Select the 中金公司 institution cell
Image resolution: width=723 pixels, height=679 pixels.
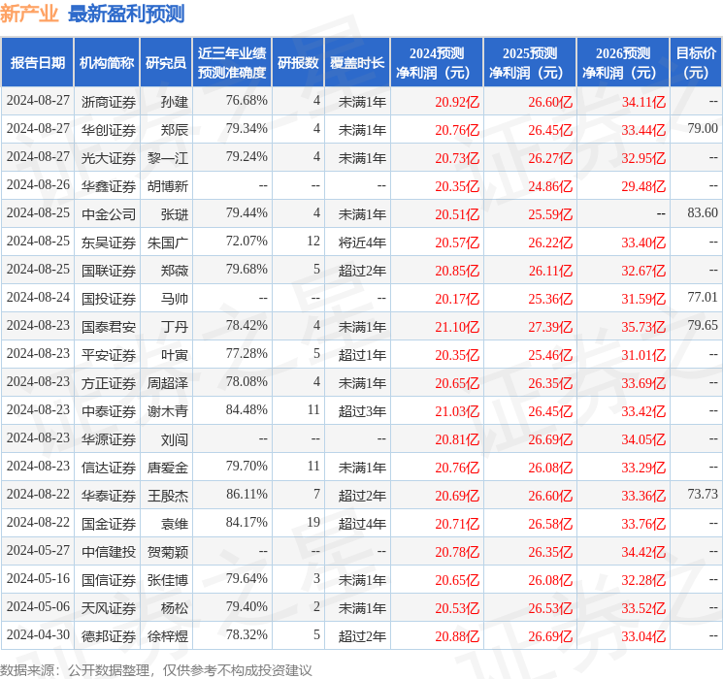click(x=109, y=214)
